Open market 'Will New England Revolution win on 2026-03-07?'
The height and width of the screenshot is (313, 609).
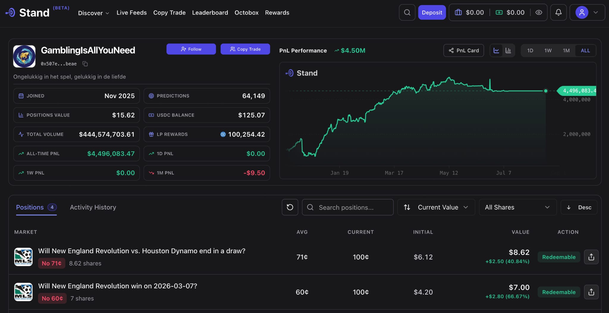[118, 286]
